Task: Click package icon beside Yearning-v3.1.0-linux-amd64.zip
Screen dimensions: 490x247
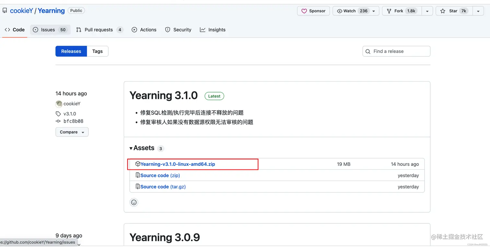Action: pos(138,164)
